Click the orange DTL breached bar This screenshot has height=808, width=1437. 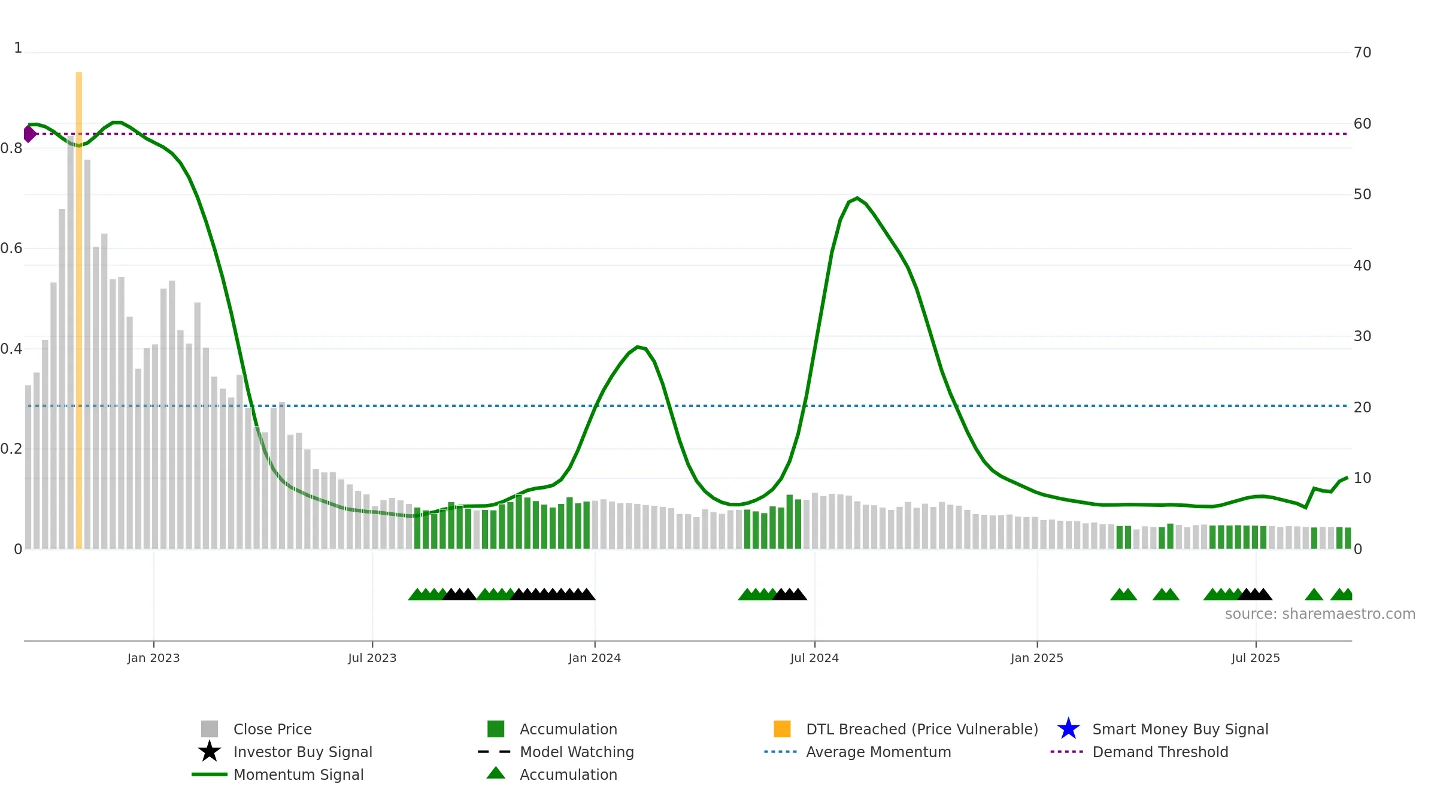tap(79, 310)
